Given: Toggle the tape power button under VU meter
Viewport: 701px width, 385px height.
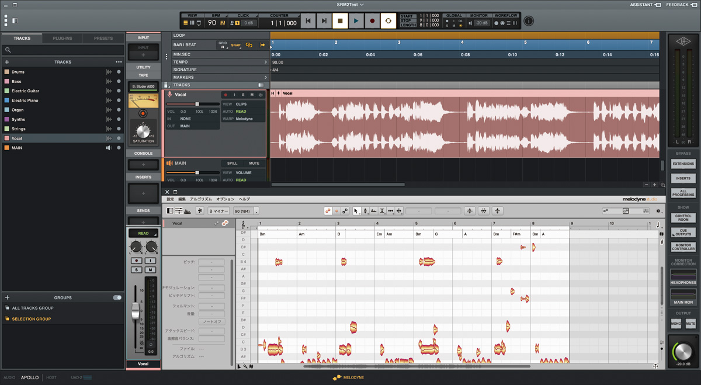Looking at the screenshot, I should tap(143, 113).
